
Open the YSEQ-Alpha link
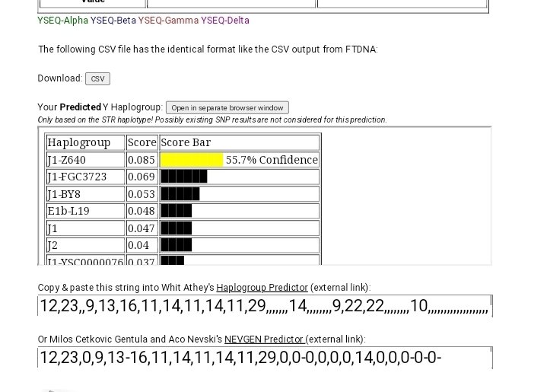click(63, 21)
